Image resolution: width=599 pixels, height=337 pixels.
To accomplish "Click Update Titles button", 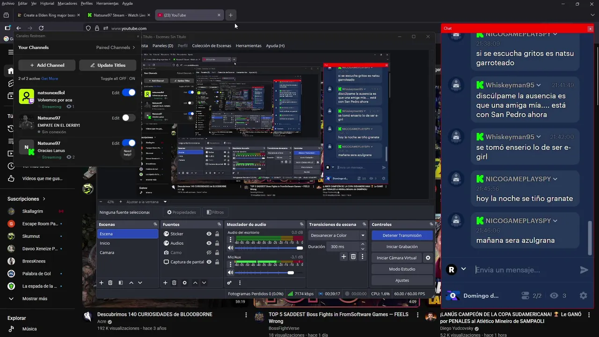I will 108,65.
